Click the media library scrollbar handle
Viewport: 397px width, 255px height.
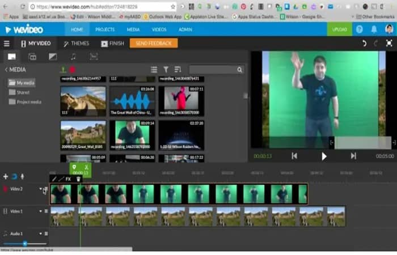[246, 96]
